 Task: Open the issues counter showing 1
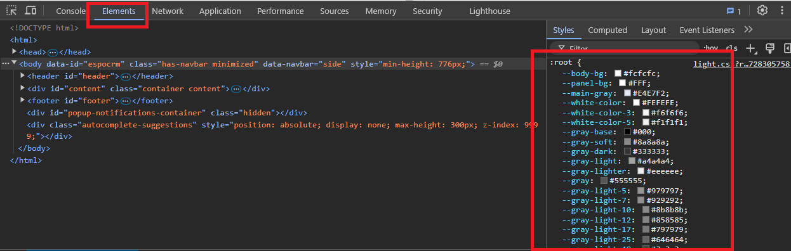(x=734, y=11)
